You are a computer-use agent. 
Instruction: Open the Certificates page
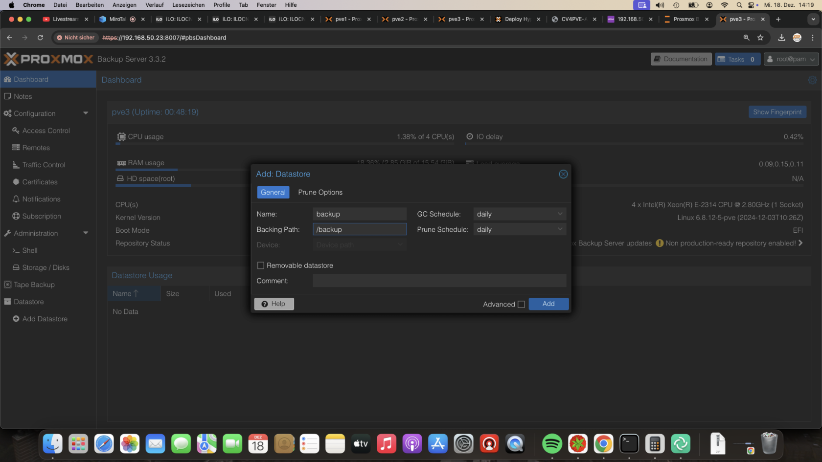coord(48,182)
